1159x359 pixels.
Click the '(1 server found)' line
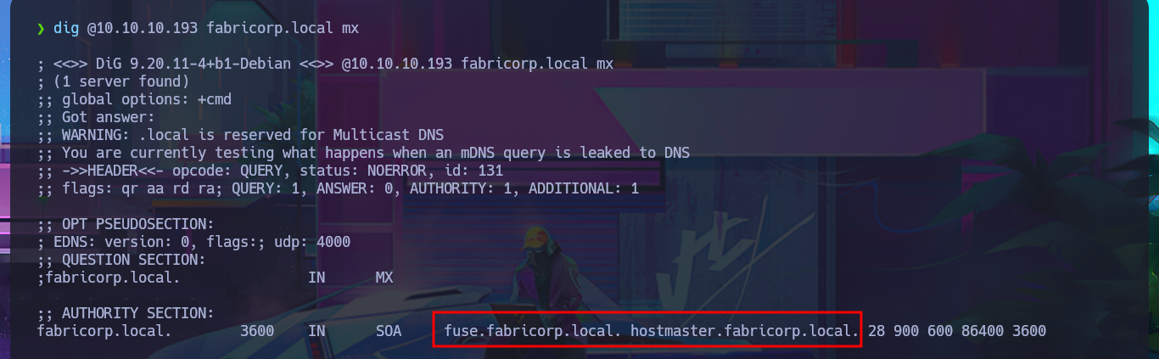click(x=113, y=81)
